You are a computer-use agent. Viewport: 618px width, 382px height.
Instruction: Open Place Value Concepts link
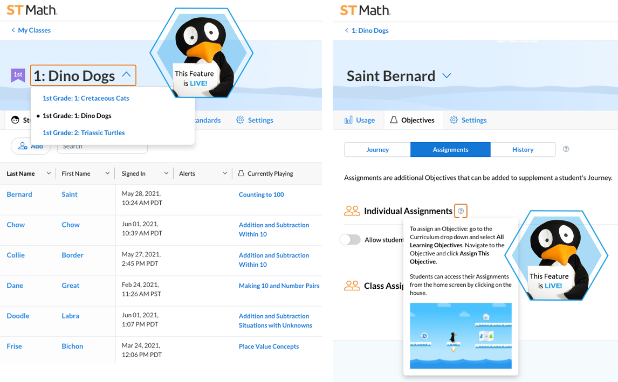point(269,346)
